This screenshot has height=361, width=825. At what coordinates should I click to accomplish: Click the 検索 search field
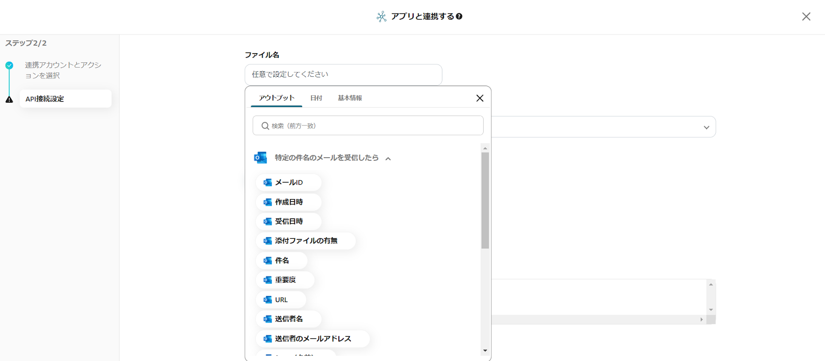click(368, 126)
